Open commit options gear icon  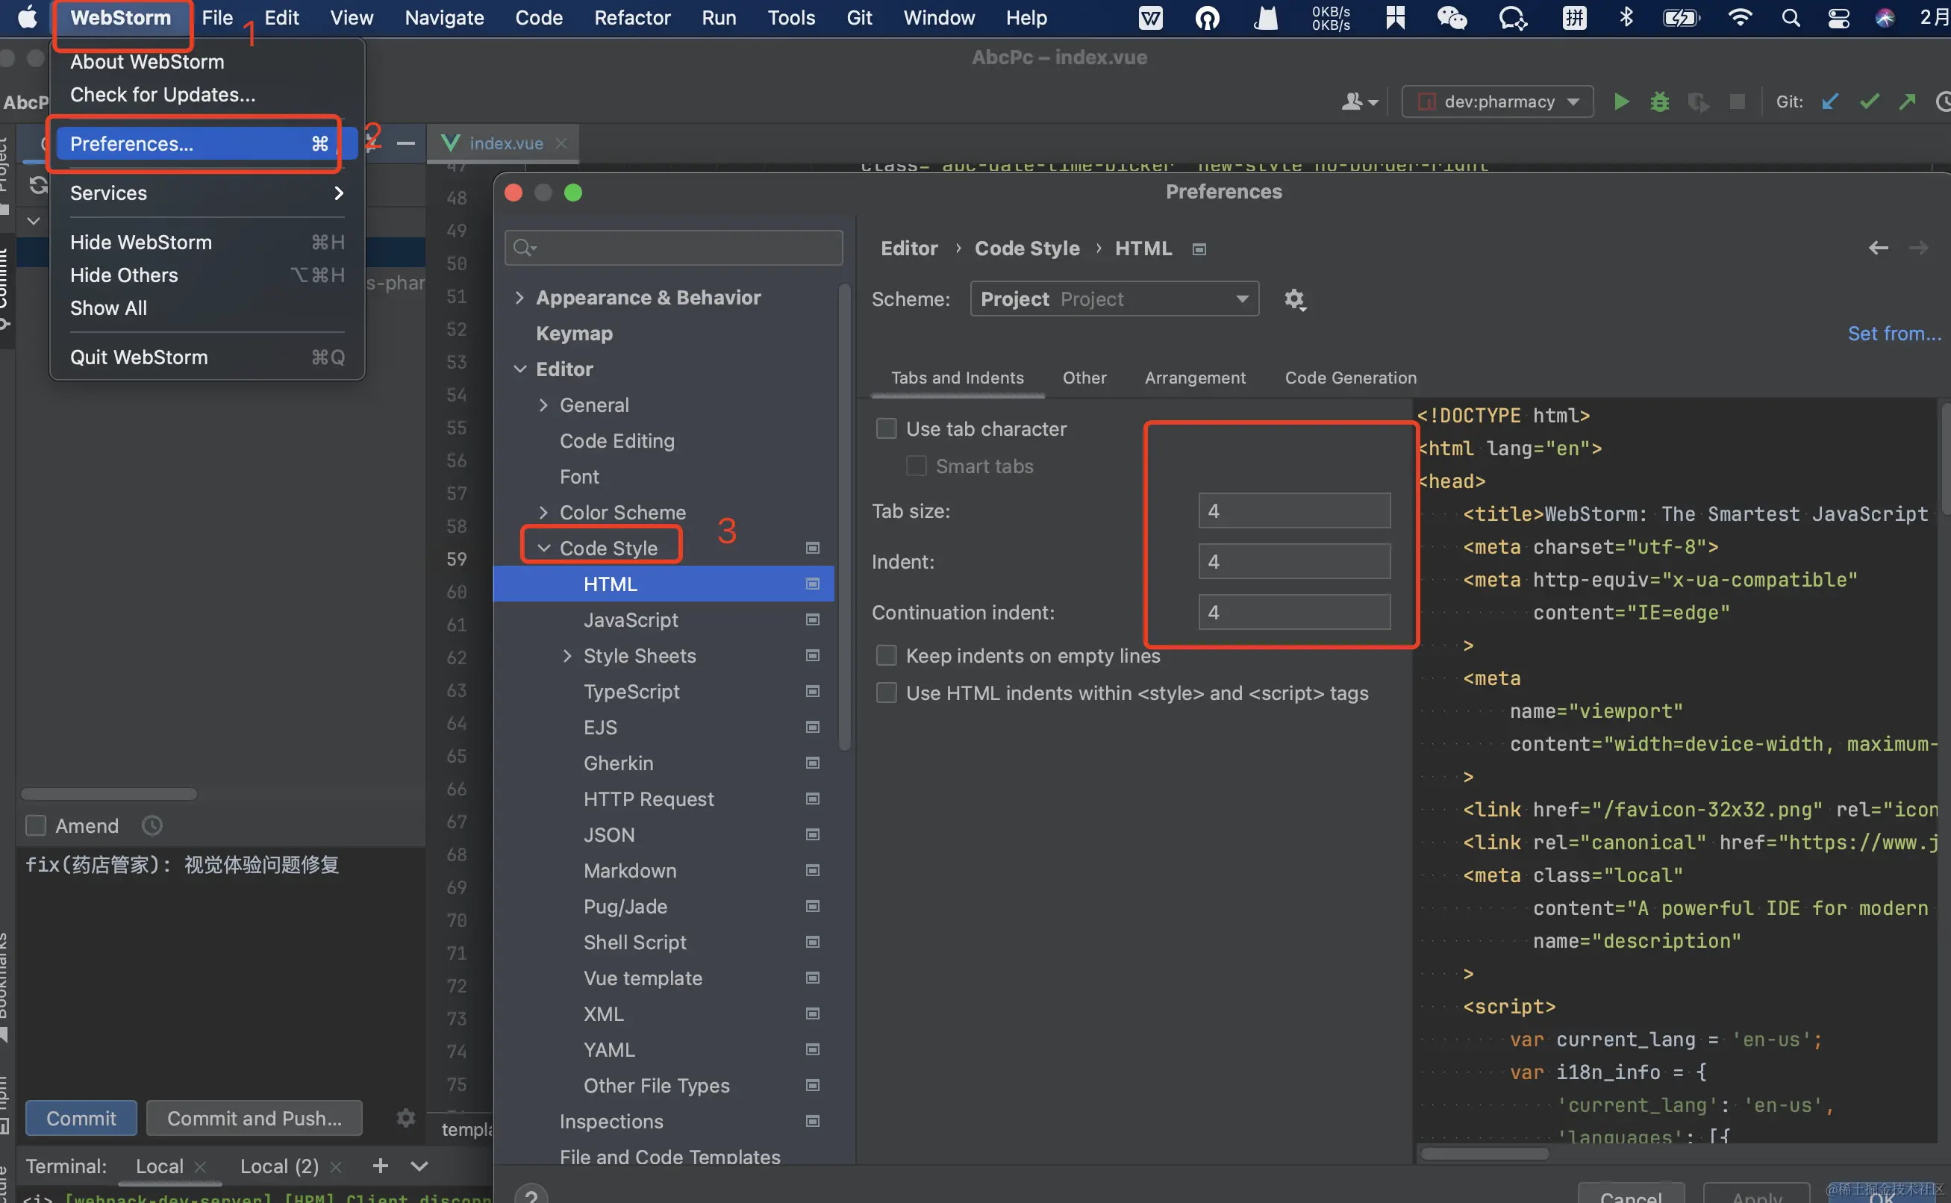click(x=406, y=1118)
